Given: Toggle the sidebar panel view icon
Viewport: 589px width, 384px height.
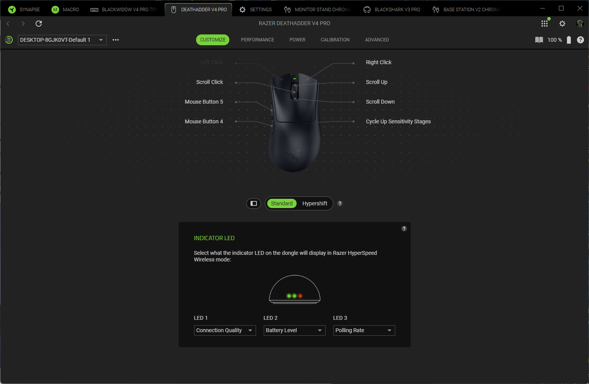Looking at the screenshot, I should [254, 203].
